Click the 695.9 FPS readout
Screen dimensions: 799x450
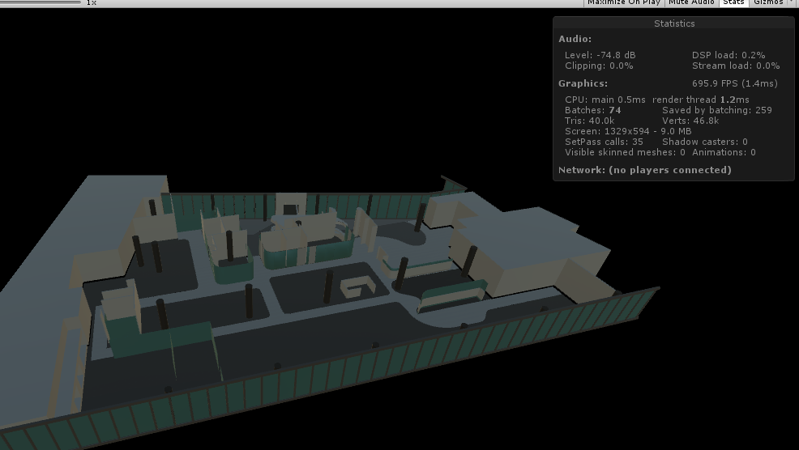click(734, 83)
